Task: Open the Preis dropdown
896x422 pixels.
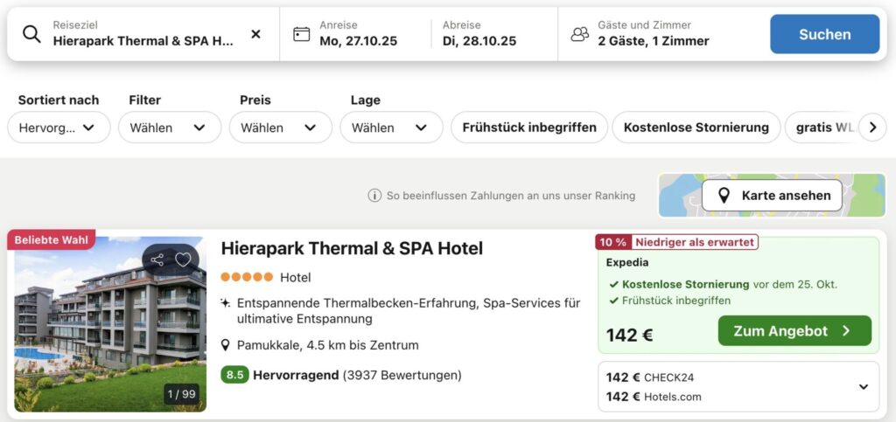Action: (280, 128)
